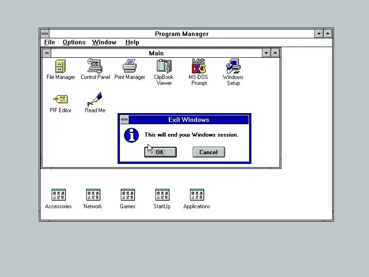Click the 'This will end your Windows session.' text
The image size is (369, 277).
tap(191, 135)
